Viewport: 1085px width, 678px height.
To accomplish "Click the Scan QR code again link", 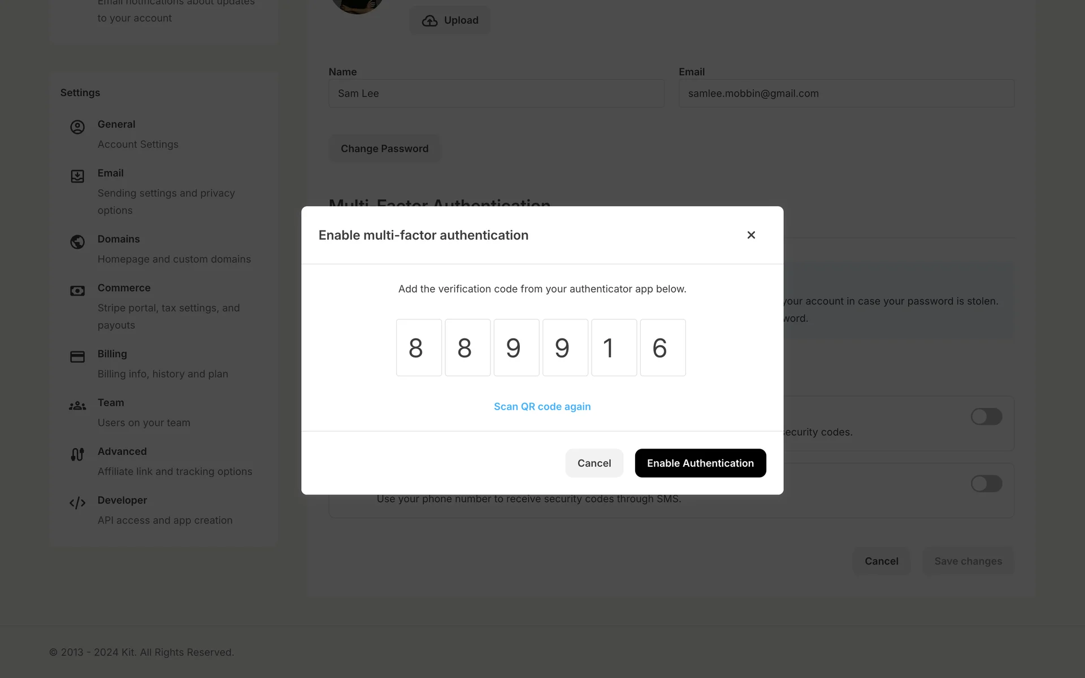I will coord(542,407).
